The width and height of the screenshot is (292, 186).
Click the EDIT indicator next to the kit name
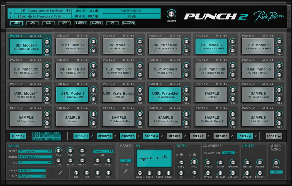[x=84, y=11]
